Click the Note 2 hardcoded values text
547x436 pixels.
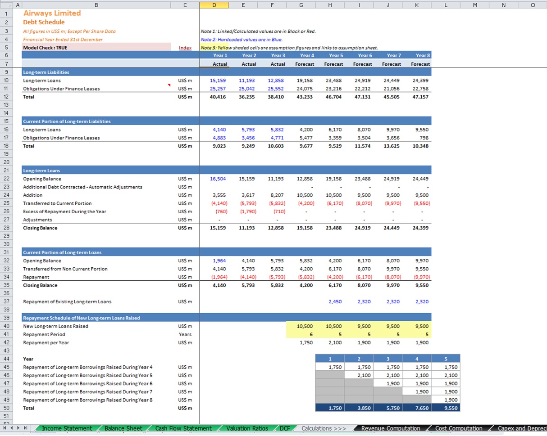(x=242, y=40)
